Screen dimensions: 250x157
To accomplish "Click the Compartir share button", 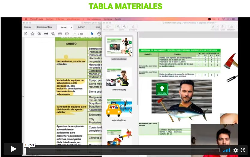I will point(133,27).
